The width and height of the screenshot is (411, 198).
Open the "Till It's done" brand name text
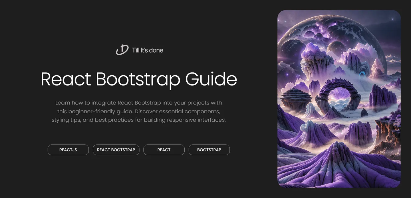click(148, 50)
